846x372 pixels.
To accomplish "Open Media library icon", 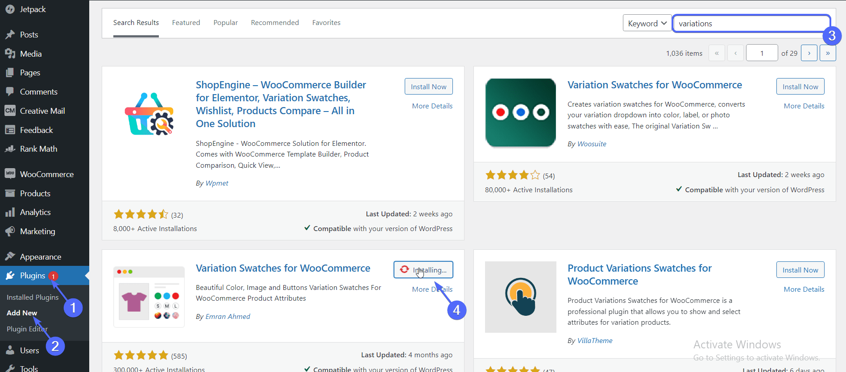I will coord(10,54).
